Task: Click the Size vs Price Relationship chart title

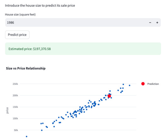Action: (x=26, y=68)
